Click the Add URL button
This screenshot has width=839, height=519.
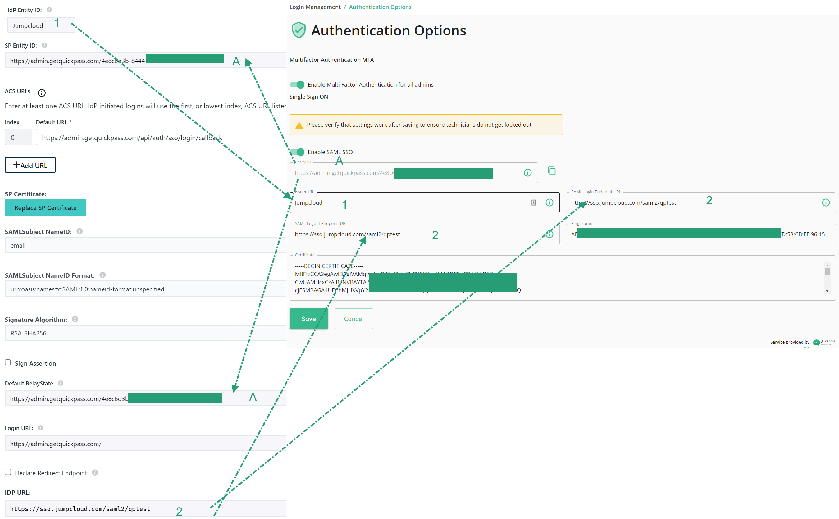coord(30,165)
